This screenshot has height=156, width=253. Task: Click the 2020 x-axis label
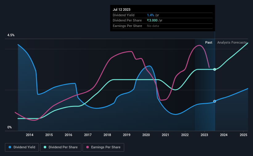pos(146,135)
